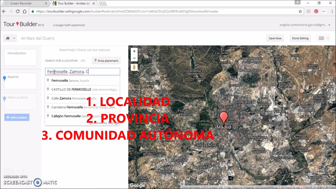336x189 pixels.
Task: Click the tour title Arribes del Duero
Action: pyautogui.click(x=38, y=38)
